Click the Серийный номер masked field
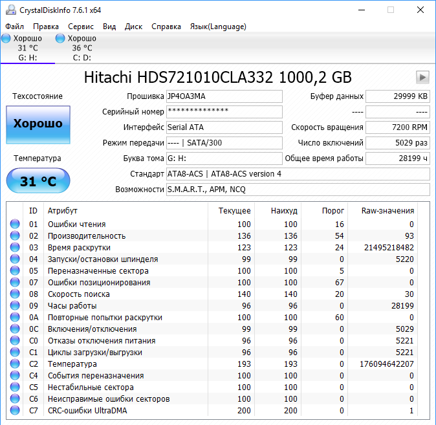The height and width of the screenshot is (425, 436). tap(224, 112)
